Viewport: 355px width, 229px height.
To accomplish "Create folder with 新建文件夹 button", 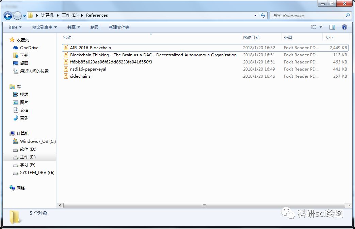I will [x=119, y=27].
